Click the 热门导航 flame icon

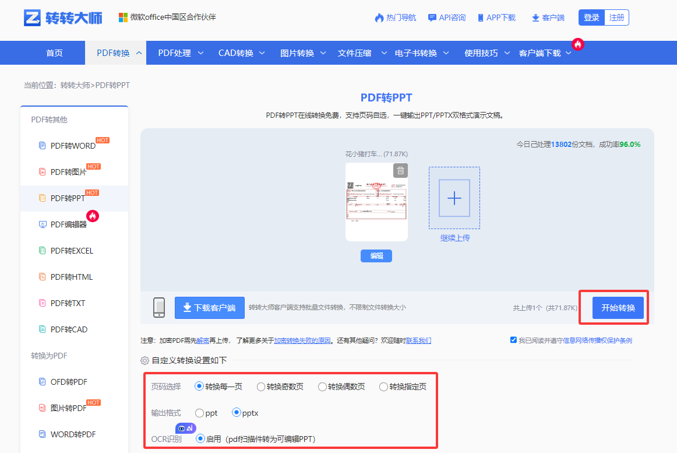coord(379,17)
